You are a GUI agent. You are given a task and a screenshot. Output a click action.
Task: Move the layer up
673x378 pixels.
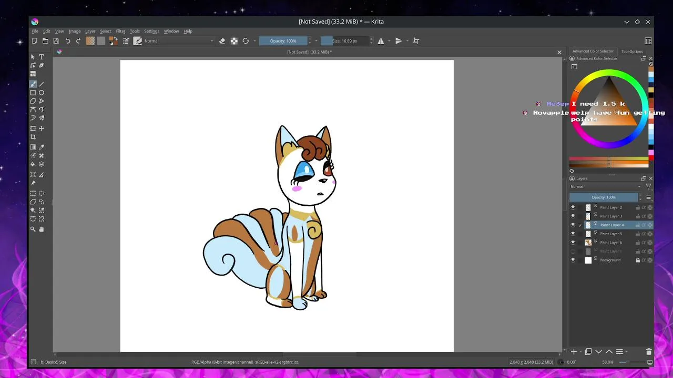coord(609,352)
